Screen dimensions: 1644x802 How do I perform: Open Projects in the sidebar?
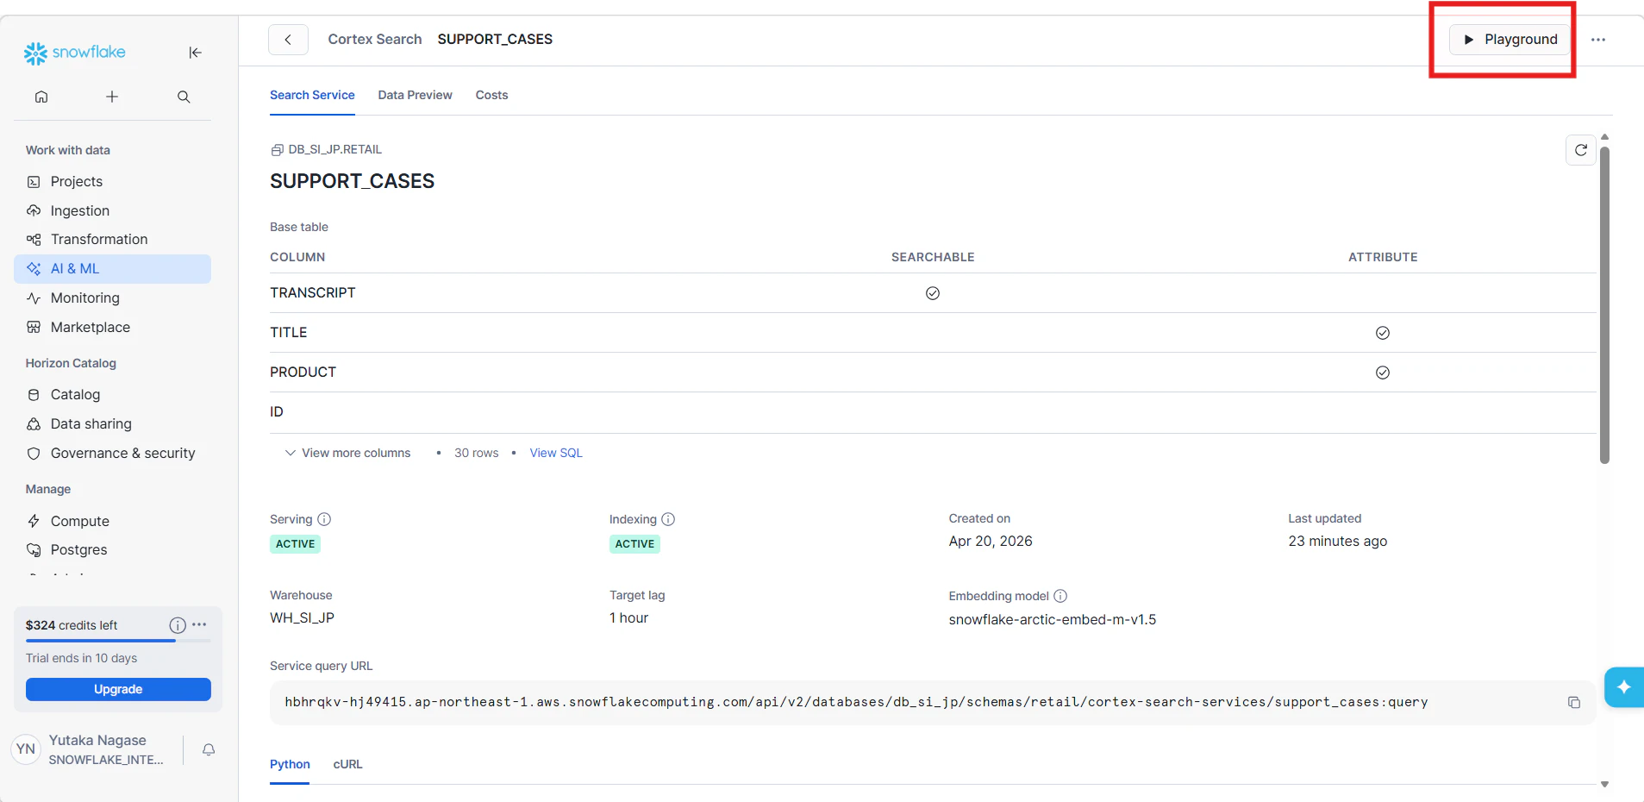coord(113,181)
